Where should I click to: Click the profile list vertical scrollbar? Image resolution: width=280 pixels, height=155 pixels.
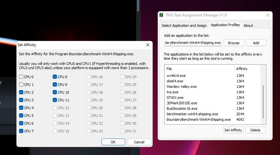[x=263, y=102]
